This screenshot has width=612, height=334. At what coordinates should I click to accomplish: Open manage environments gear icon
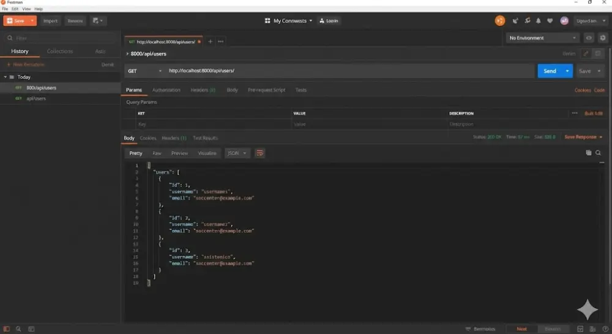pyautogui.click(x=603, y=38)
